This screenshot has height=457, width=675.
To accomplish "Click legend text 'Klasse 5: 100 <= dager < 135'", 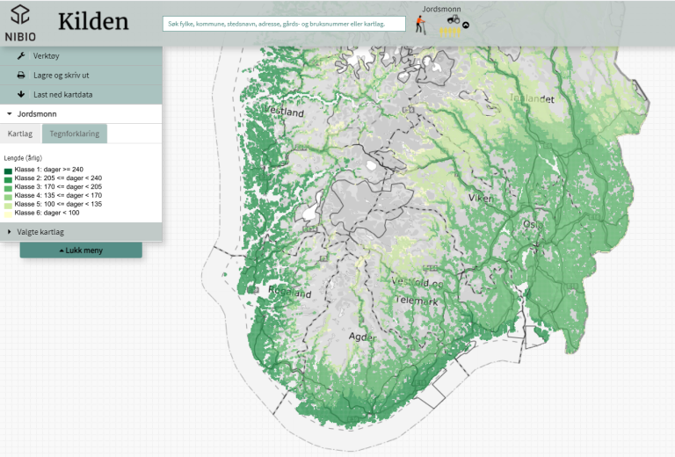I will click(x=58, y=204).
